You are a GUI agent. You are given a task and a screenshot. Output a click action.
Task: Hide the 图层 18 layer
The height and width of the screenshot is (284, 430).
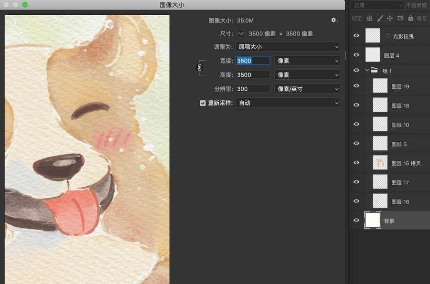[x=356, y=105]
